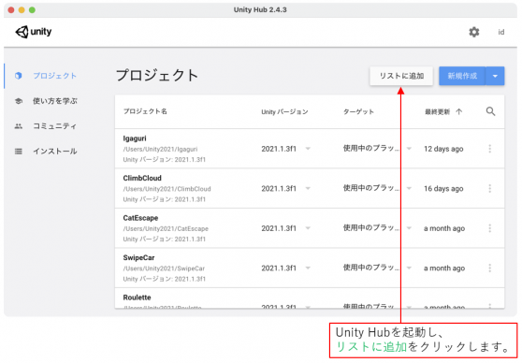Open the account id menu
522x363 pixels.
[x=501, y=32]
